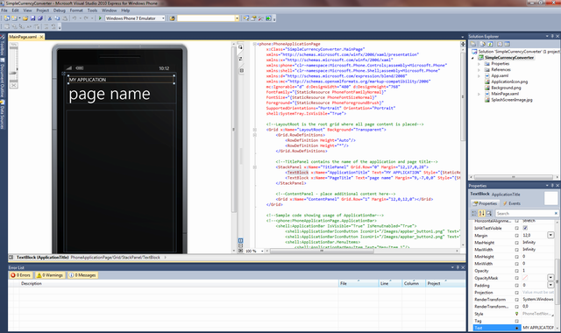The width and height of the screenshot is (561, 333).
Task: Open the Windows Phone 7 Emulator dropdown
Action: tap(163, 18)
